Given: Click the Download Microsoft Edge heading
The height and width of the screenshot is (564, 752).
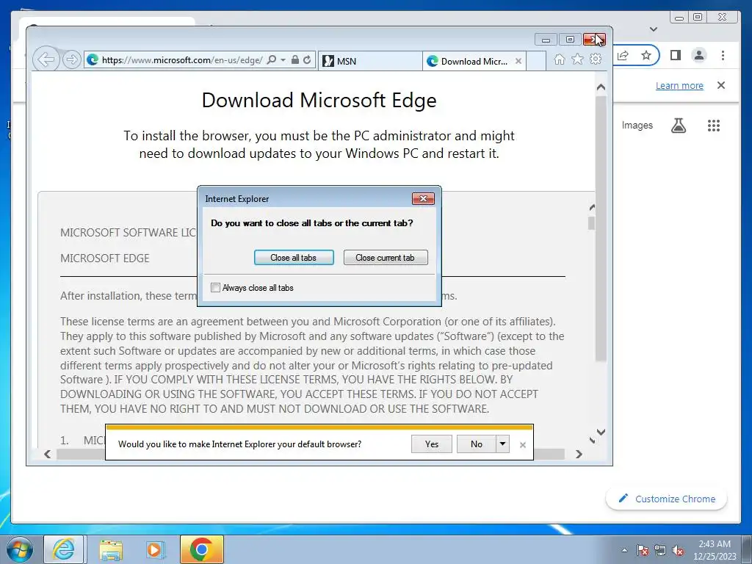Looking at the screenshot, I should [319, 100].
